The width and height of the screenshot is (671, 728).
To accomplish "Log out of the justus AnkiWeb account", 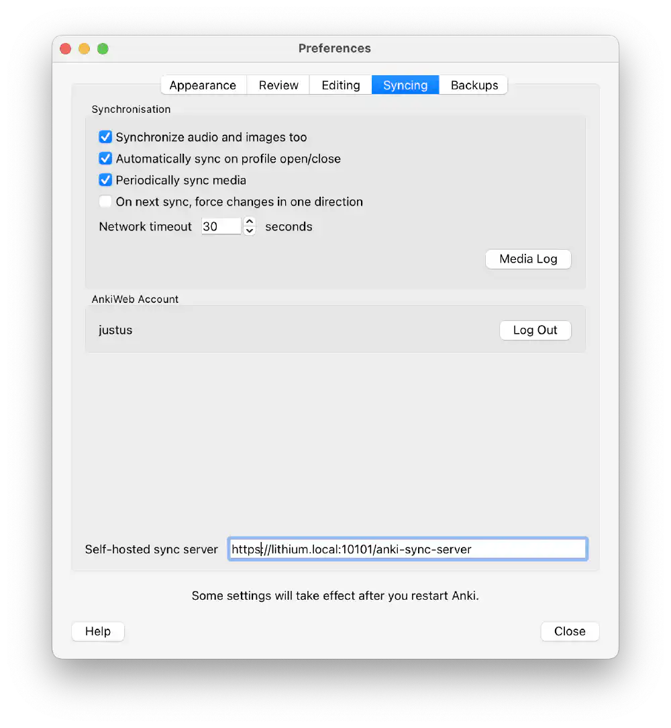I will tap(535, 330).
